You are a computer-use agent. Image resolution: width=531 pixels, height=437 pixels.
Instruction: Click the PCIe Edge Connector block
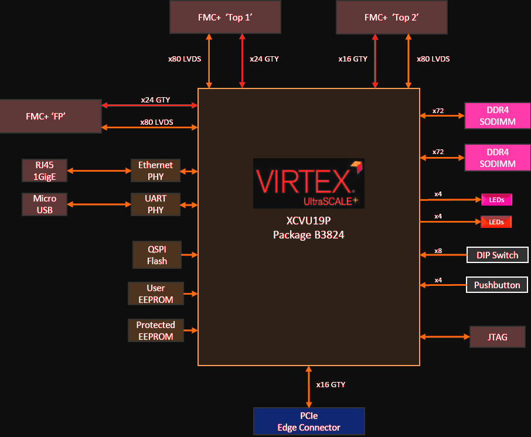pyautogui.click(x=309, y=421)
